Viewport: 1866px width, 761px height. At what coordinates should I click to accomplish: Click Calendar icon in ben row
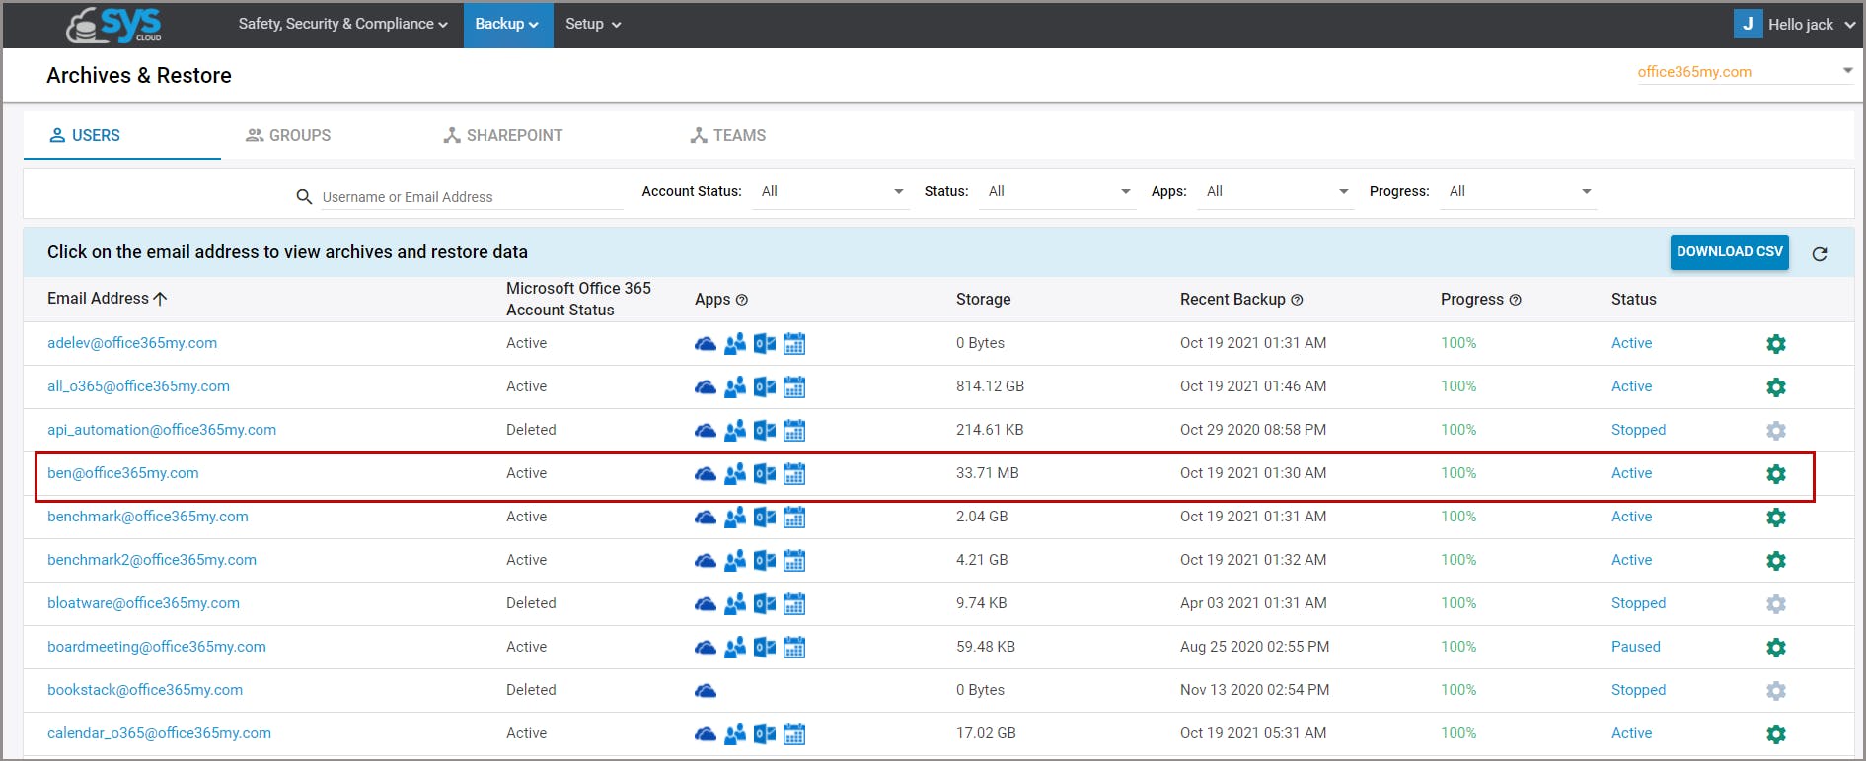(794, 474)
